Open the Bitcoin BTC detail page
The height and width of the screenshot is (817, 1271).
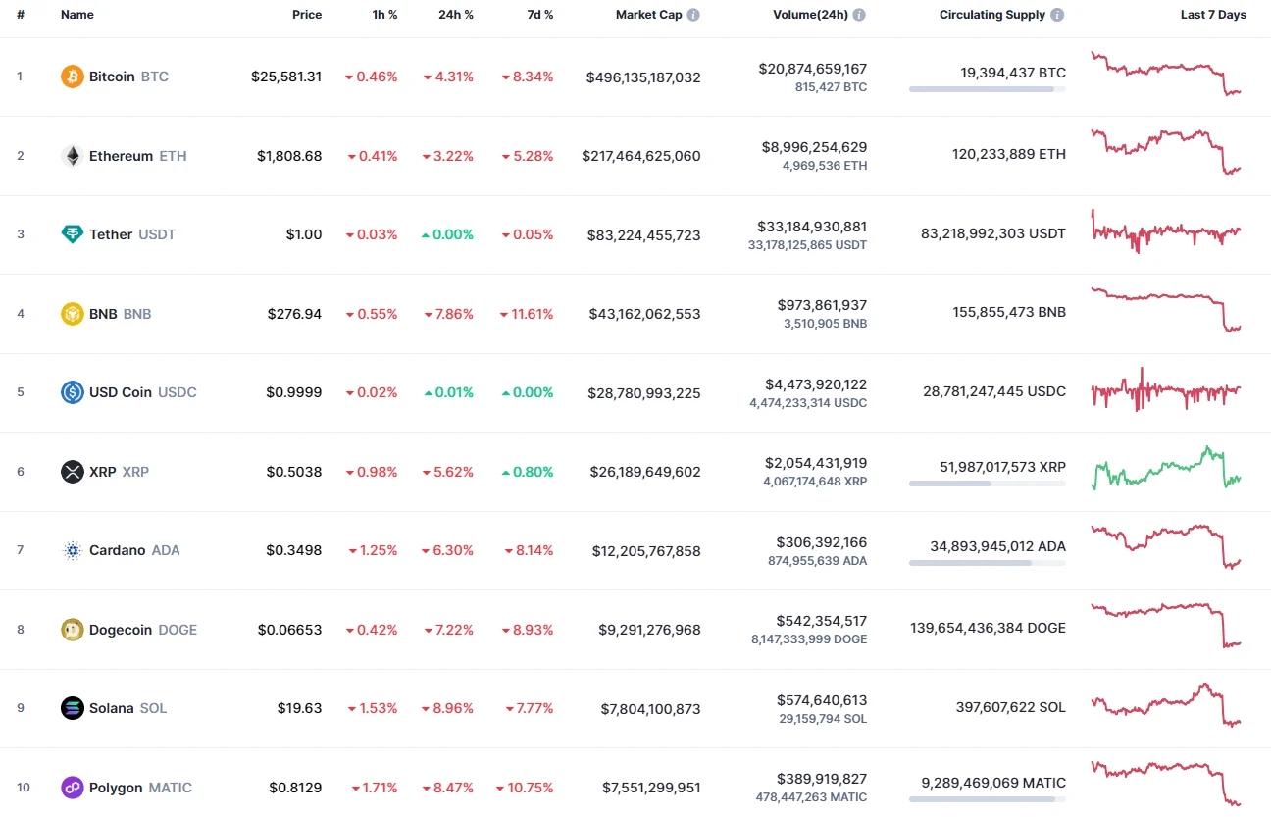[x=112, y=76]
